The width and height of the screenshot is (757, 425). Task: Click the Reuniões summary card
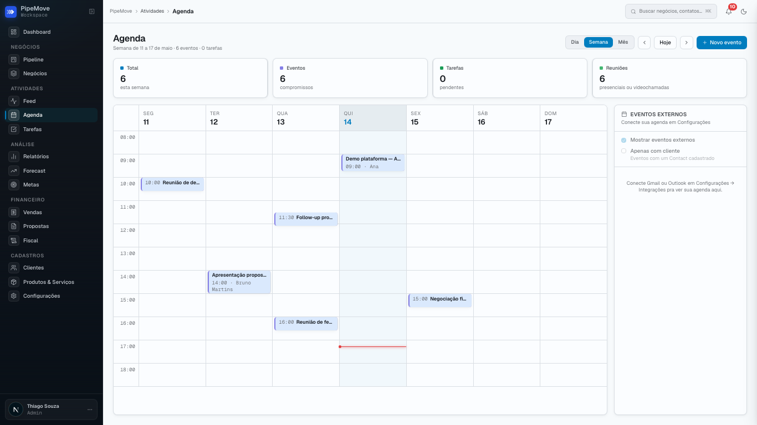[x=669, y=78]
